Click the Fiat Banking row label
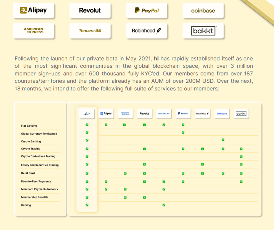The width and height of the screenshot is (274, 230). [x=29, y=126]
